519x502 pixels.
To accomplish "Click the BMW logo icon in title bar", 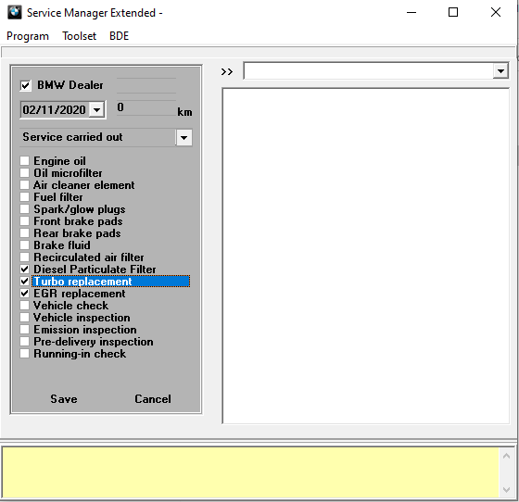I will pos(14,13).
